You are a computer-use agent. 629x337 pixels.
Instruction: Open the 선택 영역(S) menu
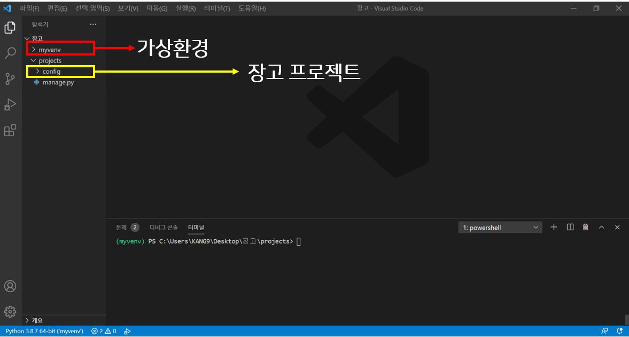point(92,9)
